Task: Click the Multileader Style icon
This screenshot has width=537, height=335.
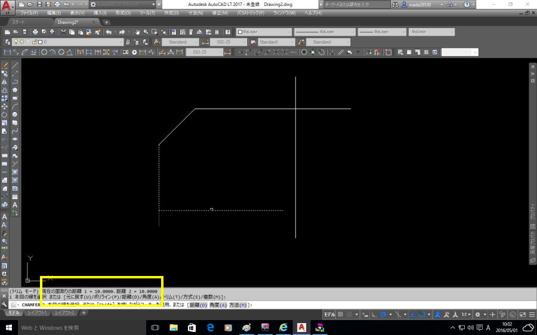Action: coord(301,42)
